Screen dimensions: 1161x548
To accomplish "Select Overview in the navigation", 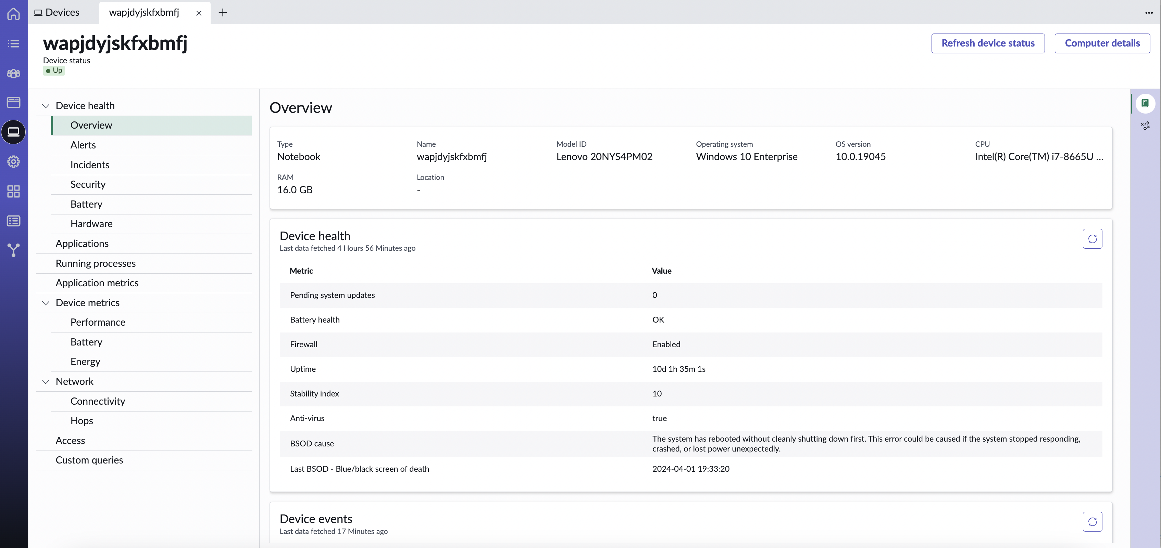I will [151, 125].
